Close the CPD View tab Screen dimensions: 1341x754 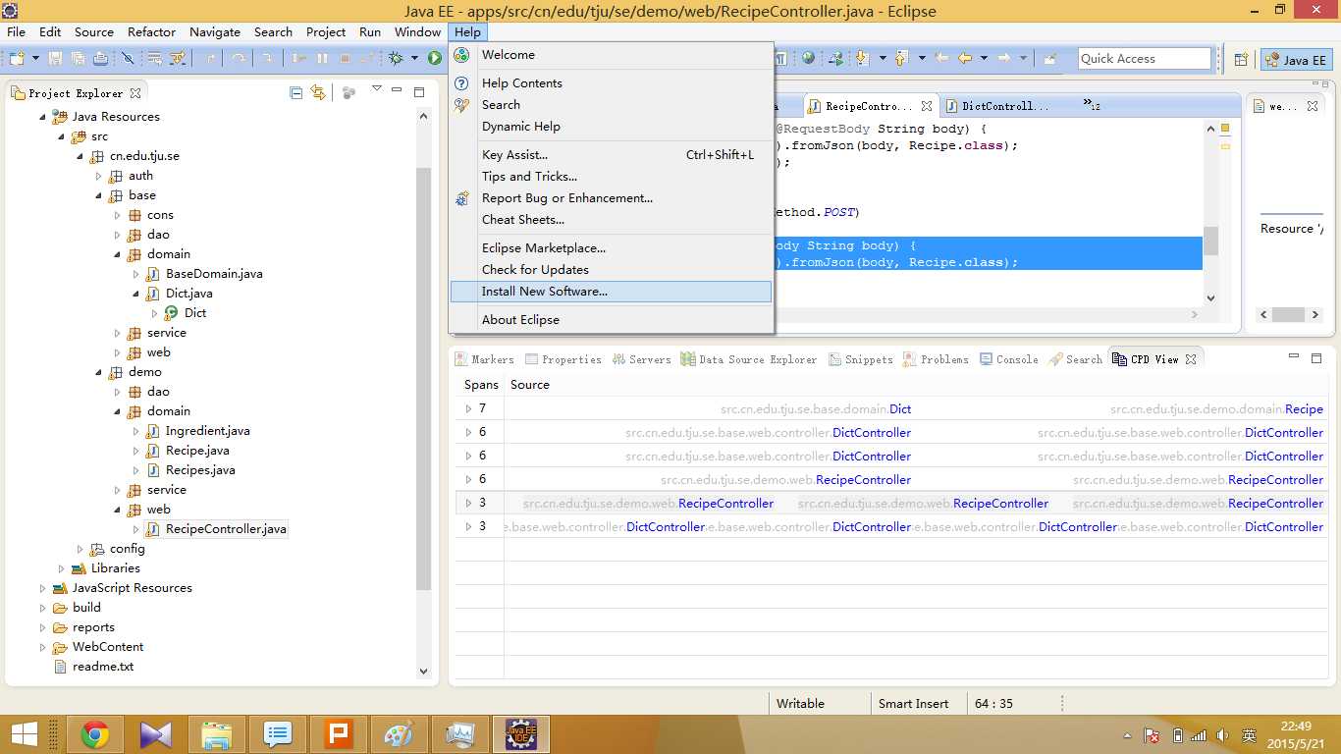(1191, 359)
